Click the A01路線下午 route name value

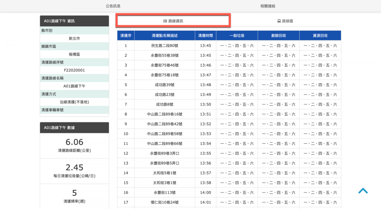pos(74,86)
